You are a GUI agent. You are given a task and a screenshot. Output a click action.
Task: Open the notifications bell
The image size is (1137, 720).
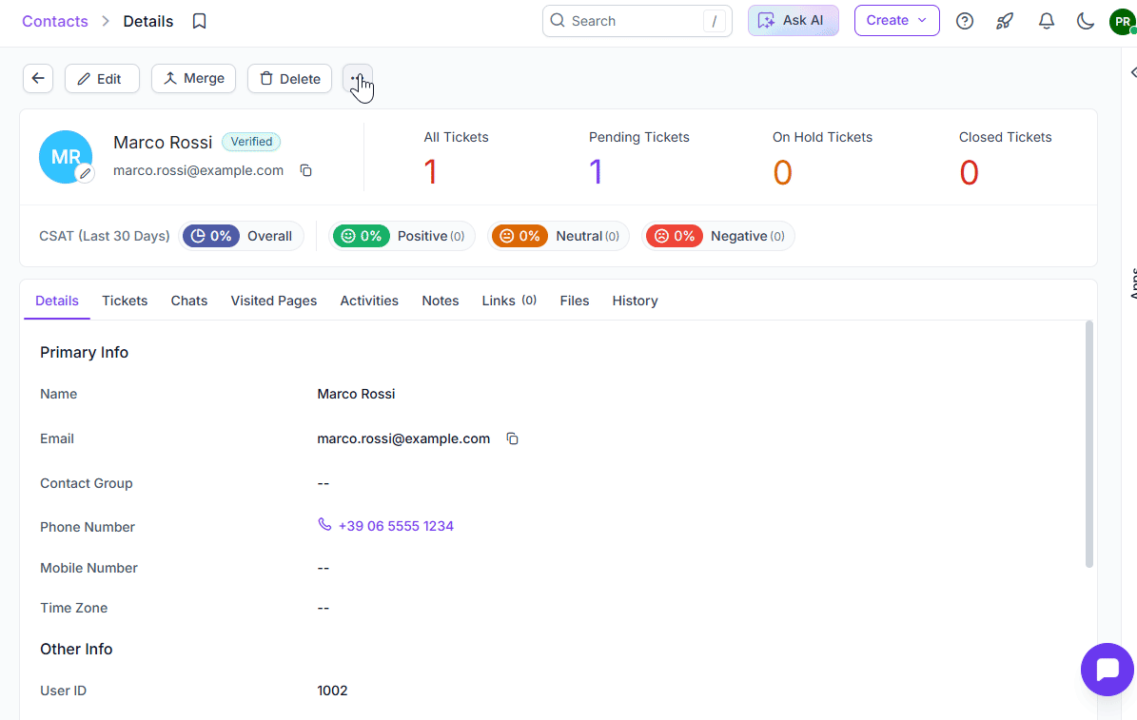tap(1046, 21)
